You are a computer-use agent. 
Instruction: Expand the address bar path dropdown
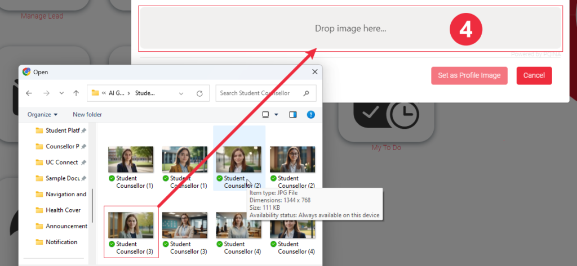point(181,93)
